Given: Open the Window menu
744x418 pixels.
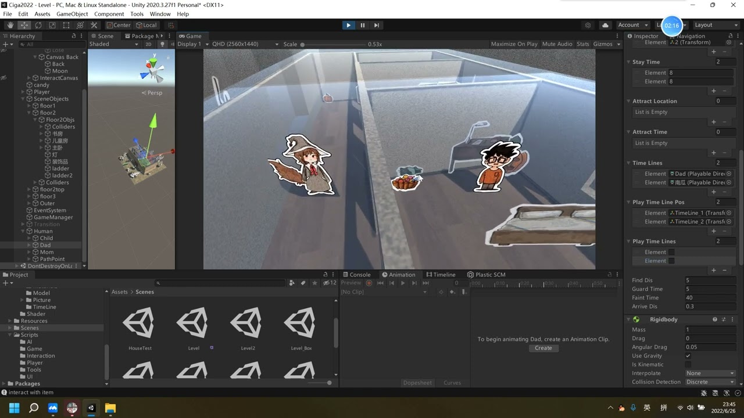Looking at the screenshot, I should click(160, 14).
